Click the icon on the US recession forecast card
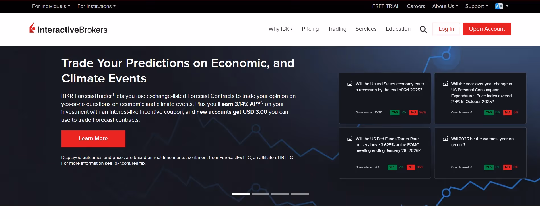The width and height of the screenshot is (540, 219). [x=350, y=84]
